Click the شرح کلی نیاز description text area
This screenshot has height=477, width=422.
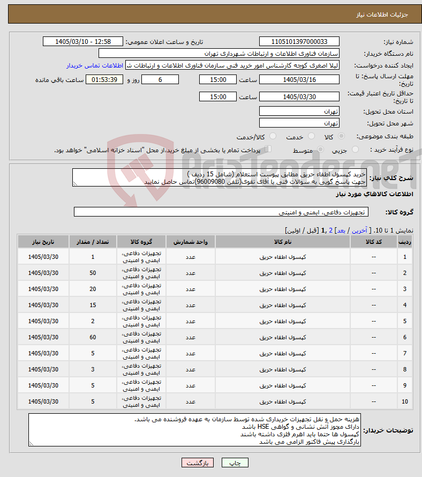click(220, 177)
